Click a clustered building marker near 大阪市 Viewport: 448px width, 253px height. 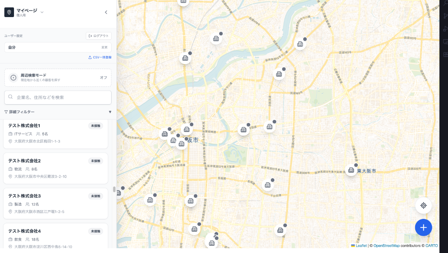188,129
